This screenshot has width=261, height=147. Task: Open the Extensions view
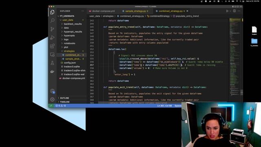[52, 46]
